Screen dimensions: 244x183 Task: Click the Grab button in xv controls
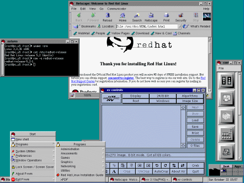(195, 165)
